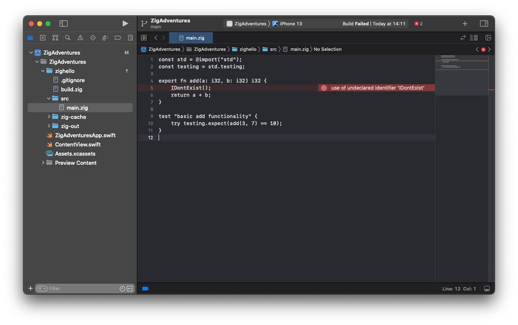Screen dimensions: 518x325
Task: Collapse the zighello folder
Action: pyautogui.click(x=42, y=71)
